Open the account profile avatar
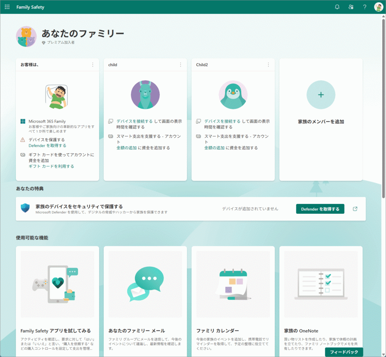The height and width of the screenshot is (357, 386). tap(378, 7)
